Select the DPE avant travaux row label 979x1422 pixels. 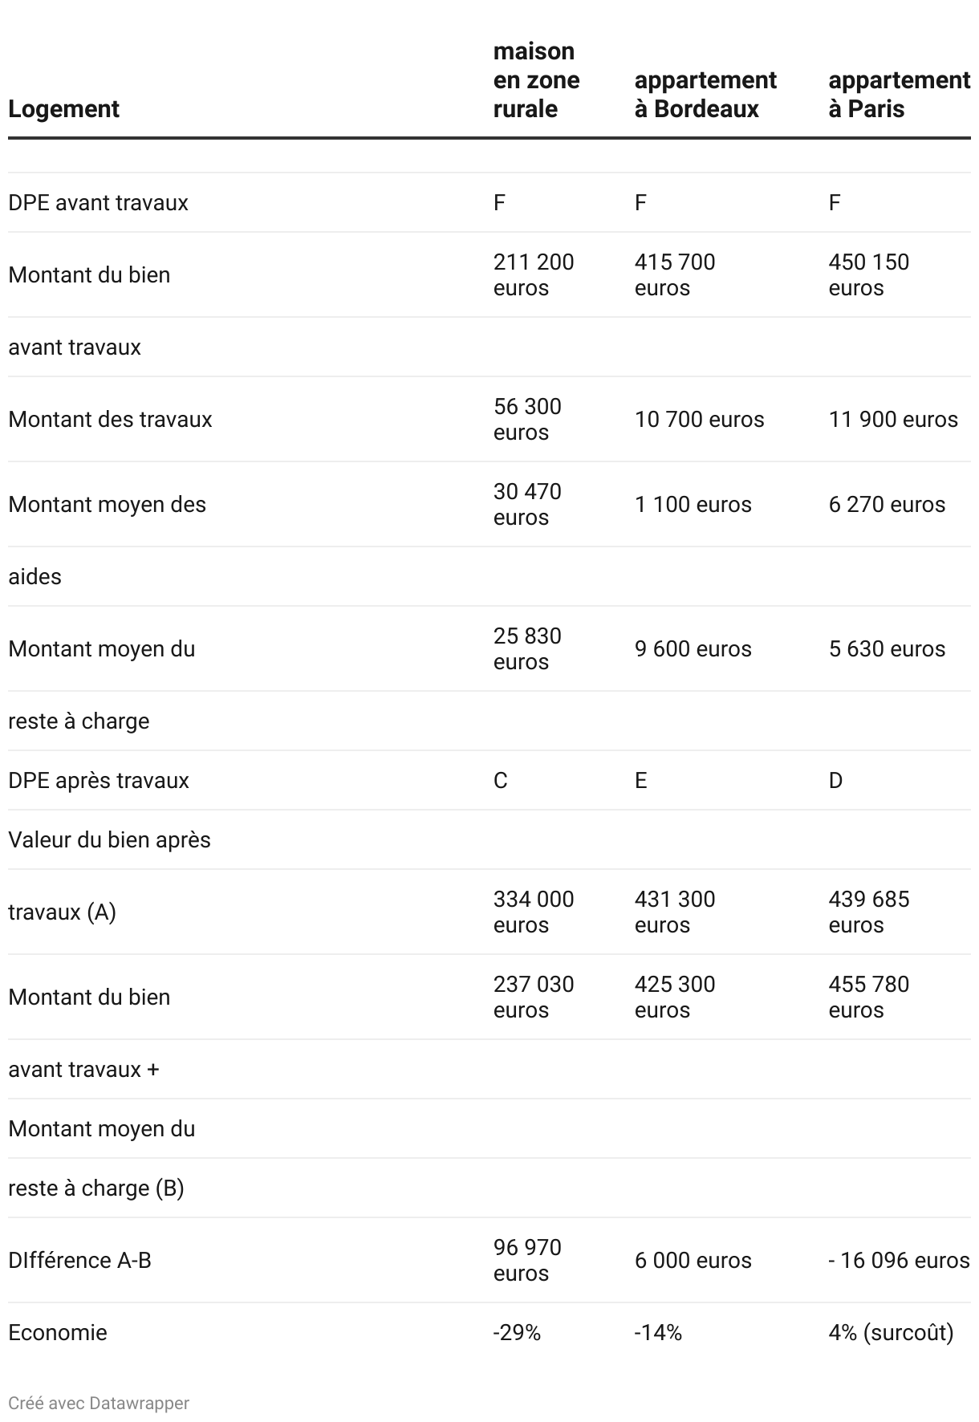98,203
